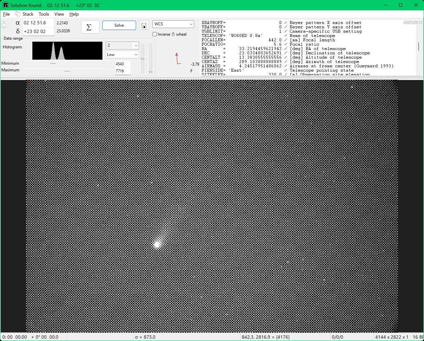Click the version label v2025.09.12
This screenshot has height=341, width=424.
click(413, 22)
